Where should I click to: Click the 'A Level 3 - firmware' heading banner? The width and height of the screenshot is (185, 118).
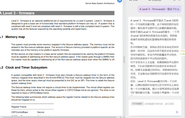coord(57,13)
